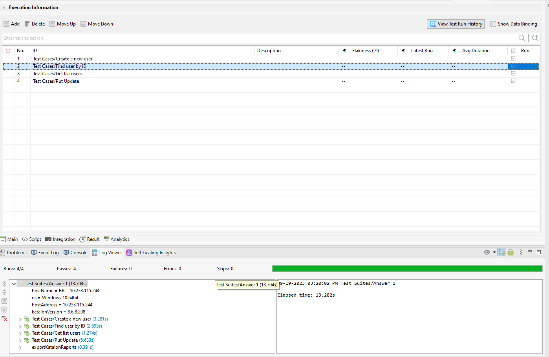Click the eye filter icon in Log Viewer
The image size is (549, 357).
point(487,252)
